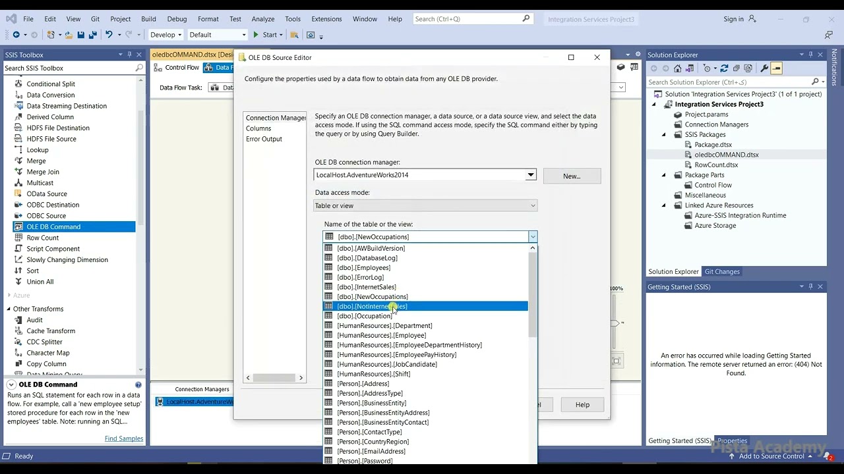Click the Collapse All icon in Solution Explorer

[x=737, y=68]
